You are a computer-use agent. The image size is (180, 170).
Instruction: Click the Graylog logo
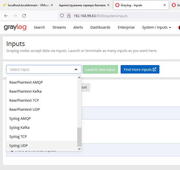(15, 27)
